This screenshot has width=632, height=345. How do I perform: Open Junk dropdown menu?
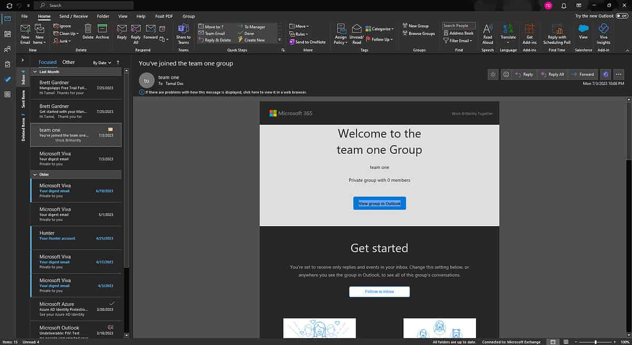62,41
